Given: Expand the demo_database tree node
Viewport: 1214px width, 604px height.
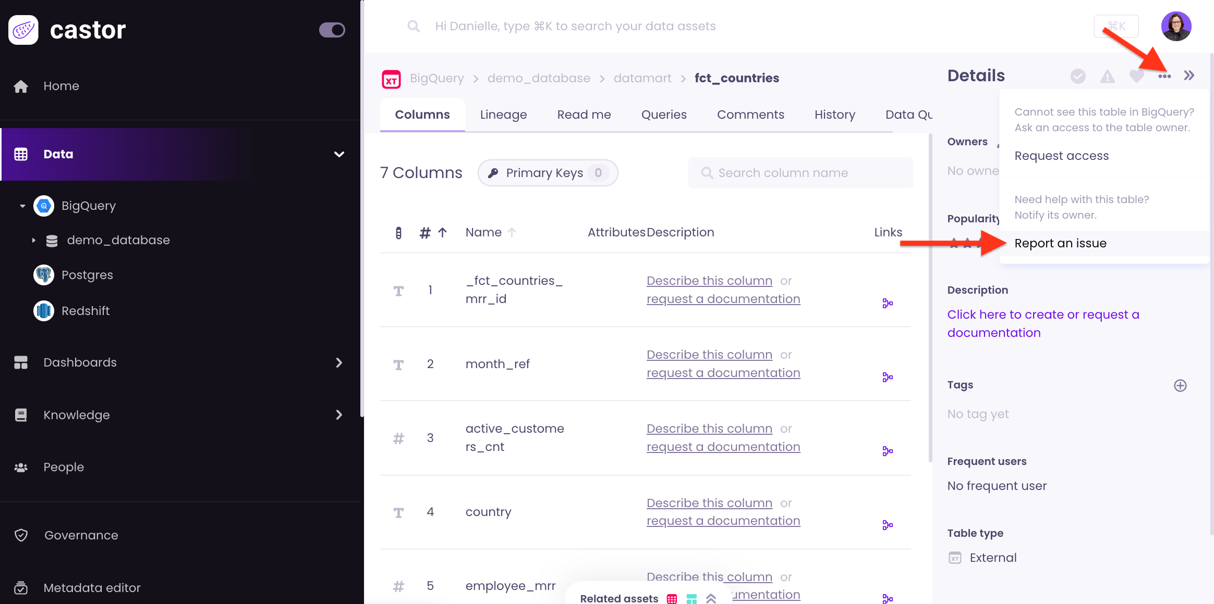Looking at the screenshot, I should [x=34, y=240].
